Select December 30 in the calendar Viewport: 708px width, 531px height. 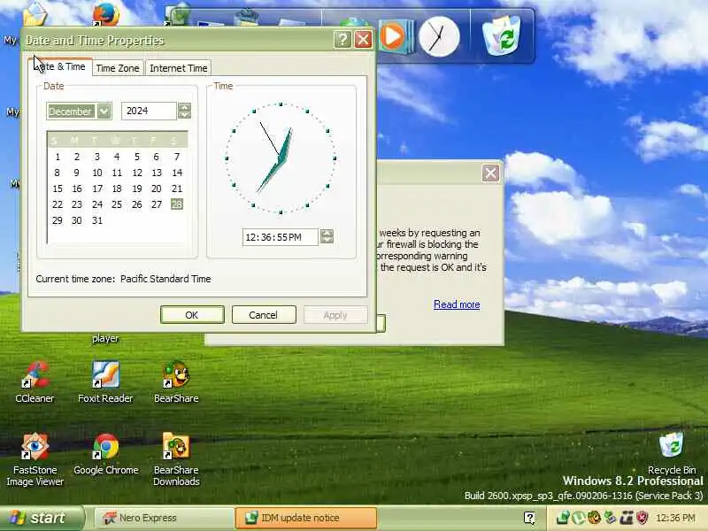[x=77, y=220]
